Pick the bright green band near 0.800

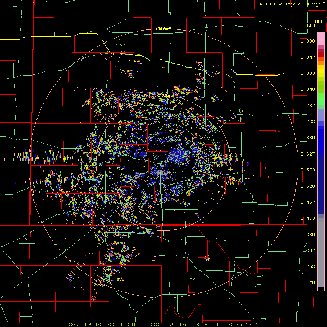coord(321,99)
